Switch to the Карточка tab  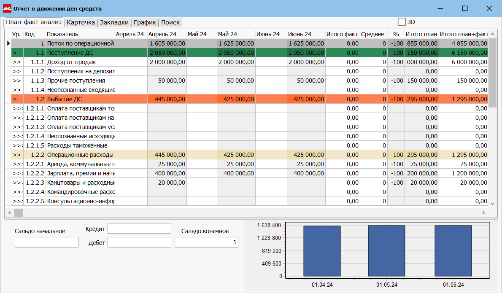(81, 22)
